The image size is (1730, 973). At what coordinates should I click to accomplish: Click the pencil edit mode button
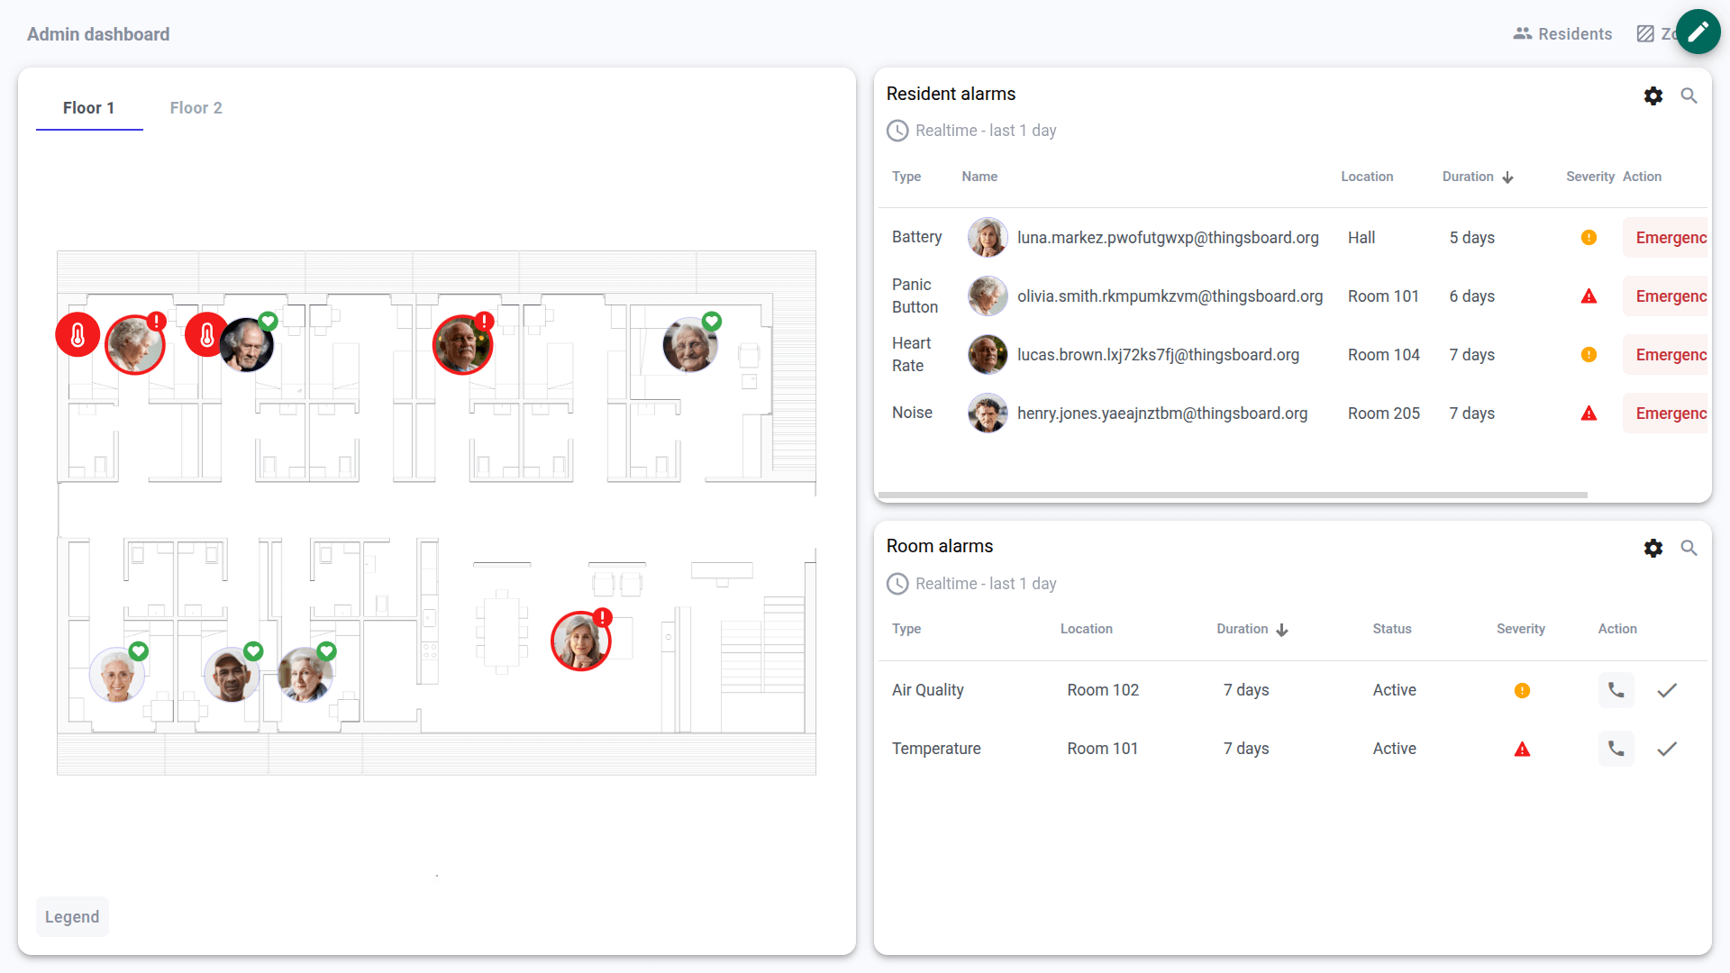point(1698,32)
